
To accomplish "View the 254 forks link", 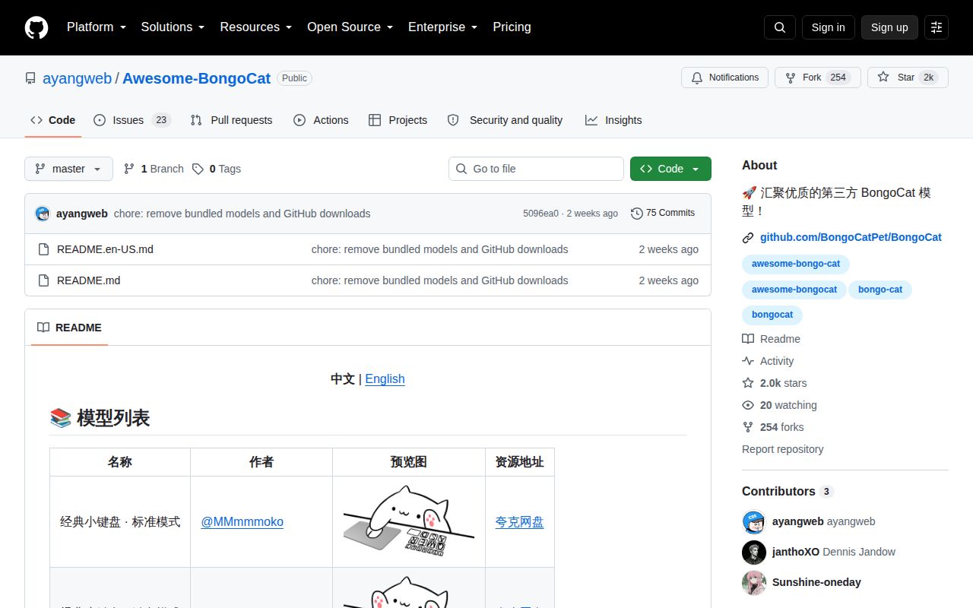I will click(x=772, y=427).
